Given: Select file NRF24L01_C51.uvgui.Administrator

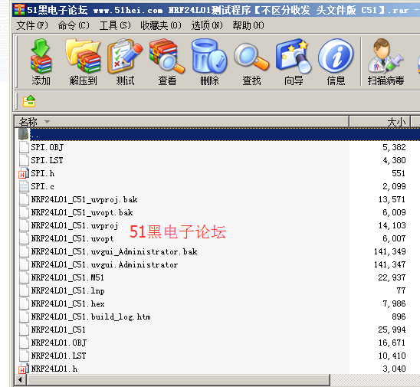Looking at the screenshot, I should coord(104,264).
